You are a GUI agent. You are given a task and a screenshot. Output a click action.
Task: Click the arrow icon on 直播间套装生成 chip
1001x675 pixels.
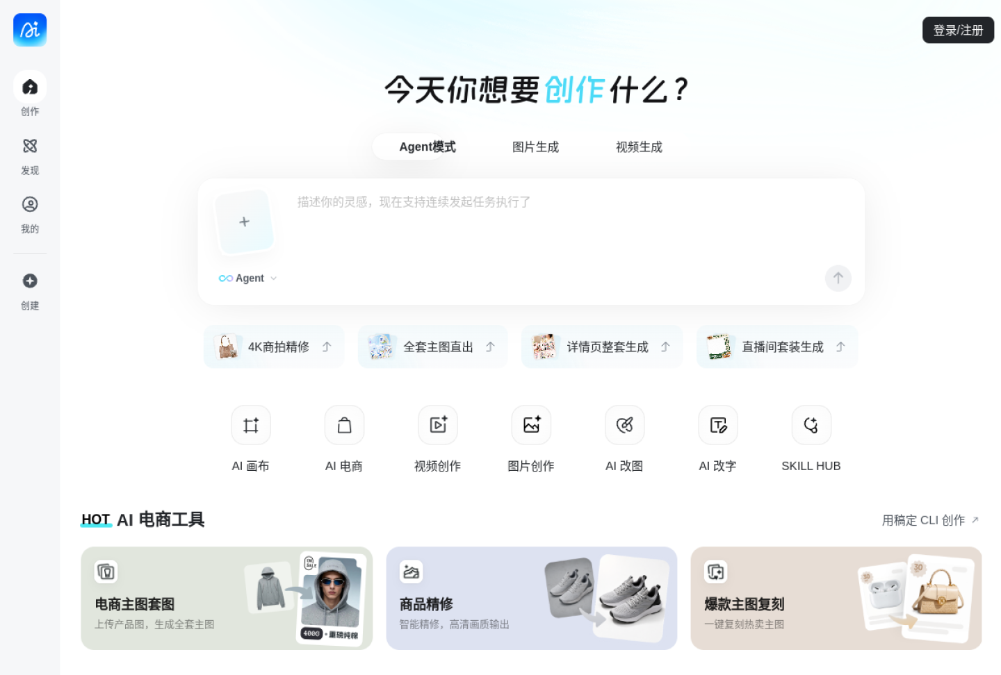(x=840, y=347)
